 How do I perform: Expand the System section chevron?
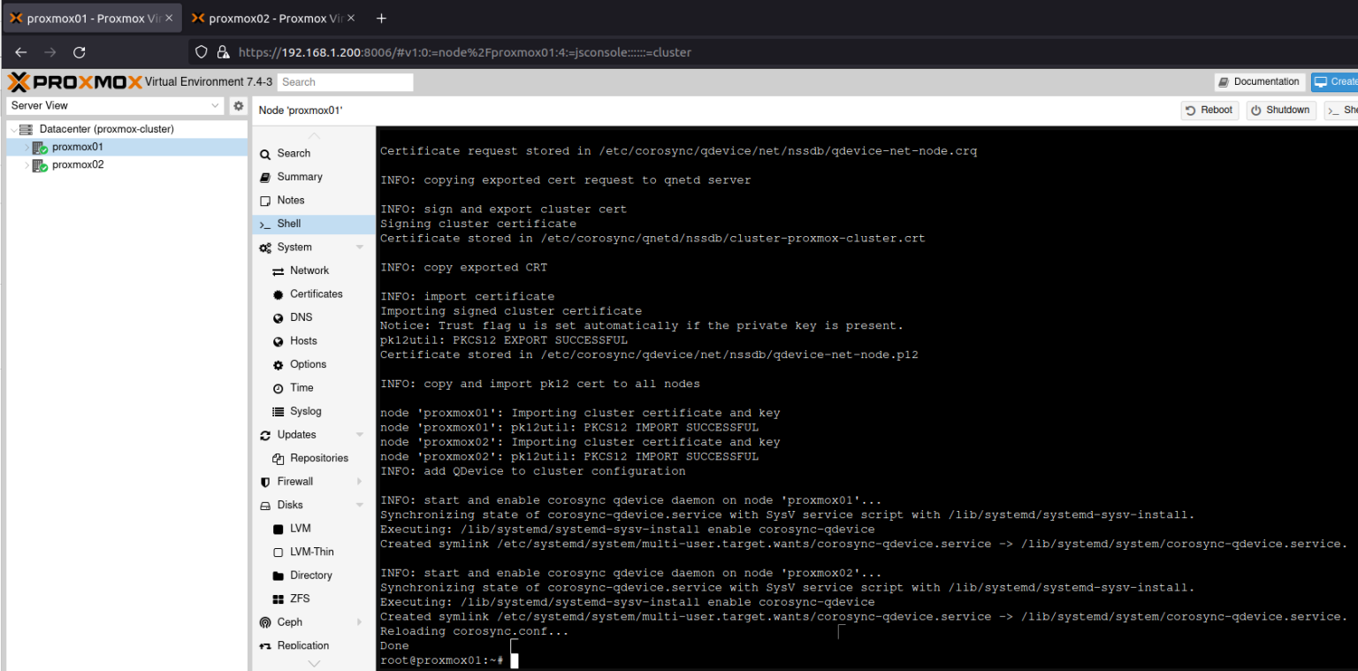pyautogui.click(x=360, y=247)
